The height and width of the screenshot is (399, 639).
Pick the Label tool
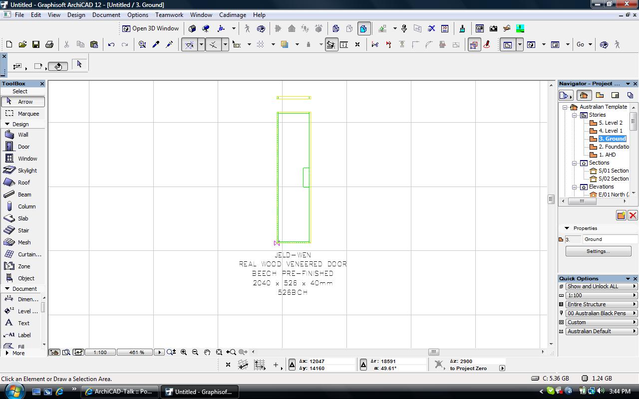coord(21,335)
